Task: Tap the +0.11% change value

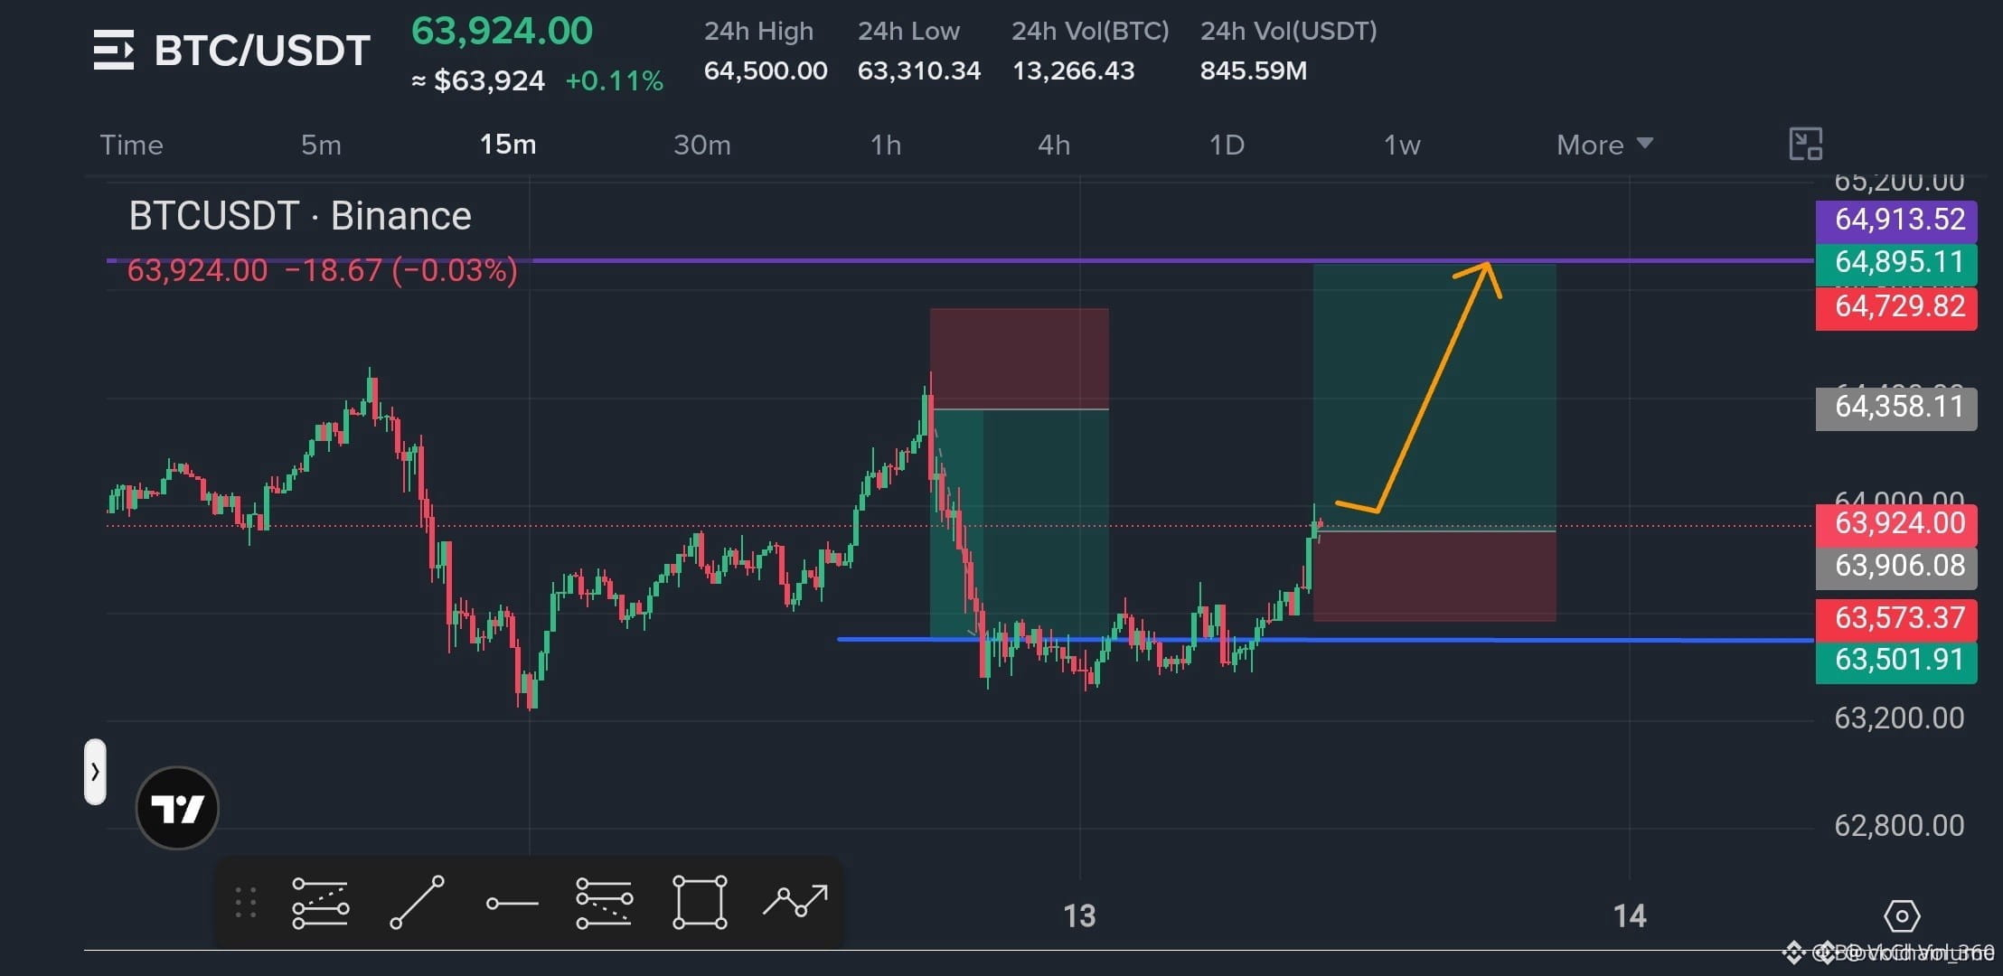Action: (615, 81)
